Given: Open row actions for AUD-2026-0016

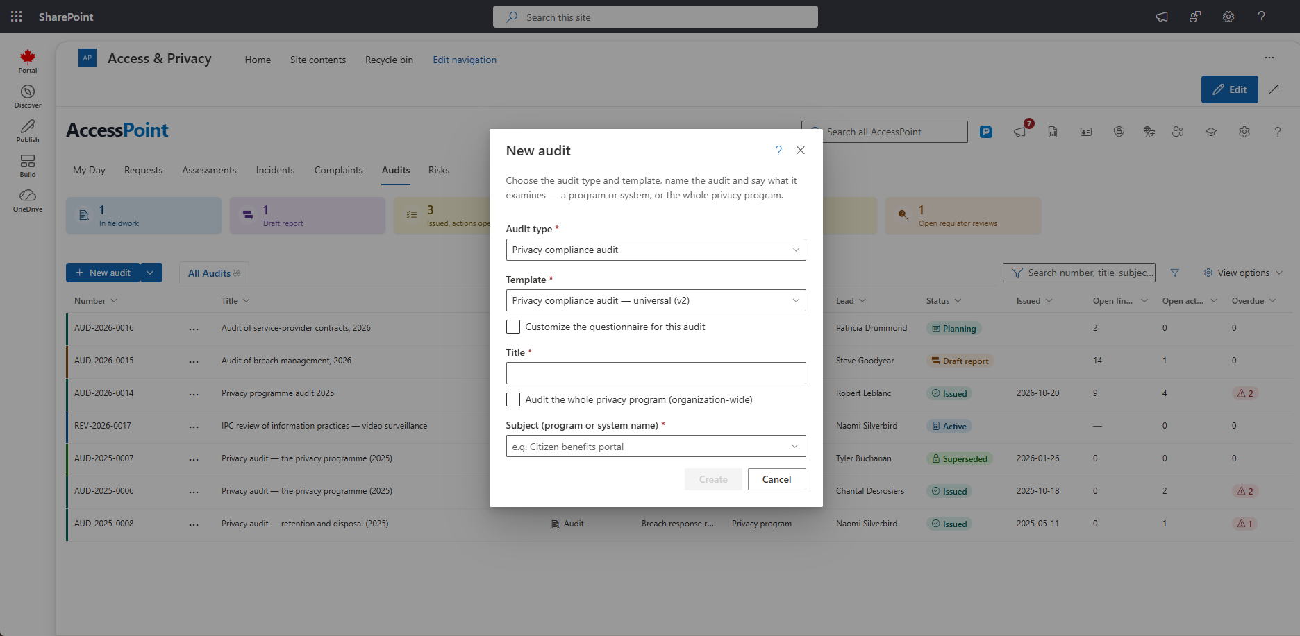Looking at the screenshot, I should 194,329.
